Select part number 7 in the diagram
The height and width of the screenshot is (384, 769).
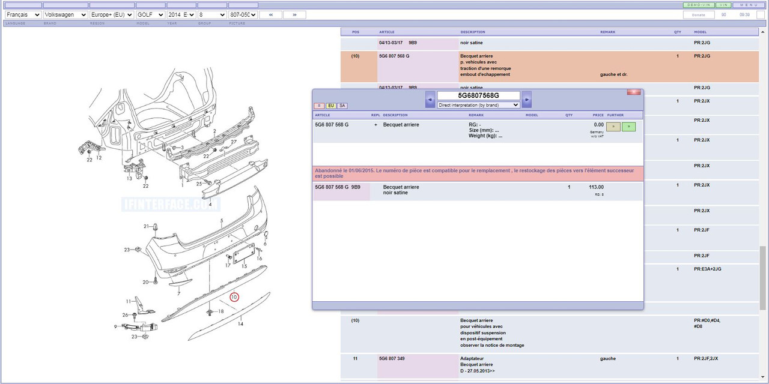(178, 294)
